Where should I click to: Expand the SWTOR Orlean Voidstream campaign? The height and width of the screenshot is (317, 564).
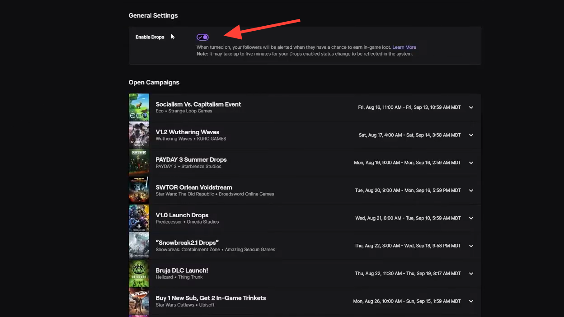coord(471,191)
